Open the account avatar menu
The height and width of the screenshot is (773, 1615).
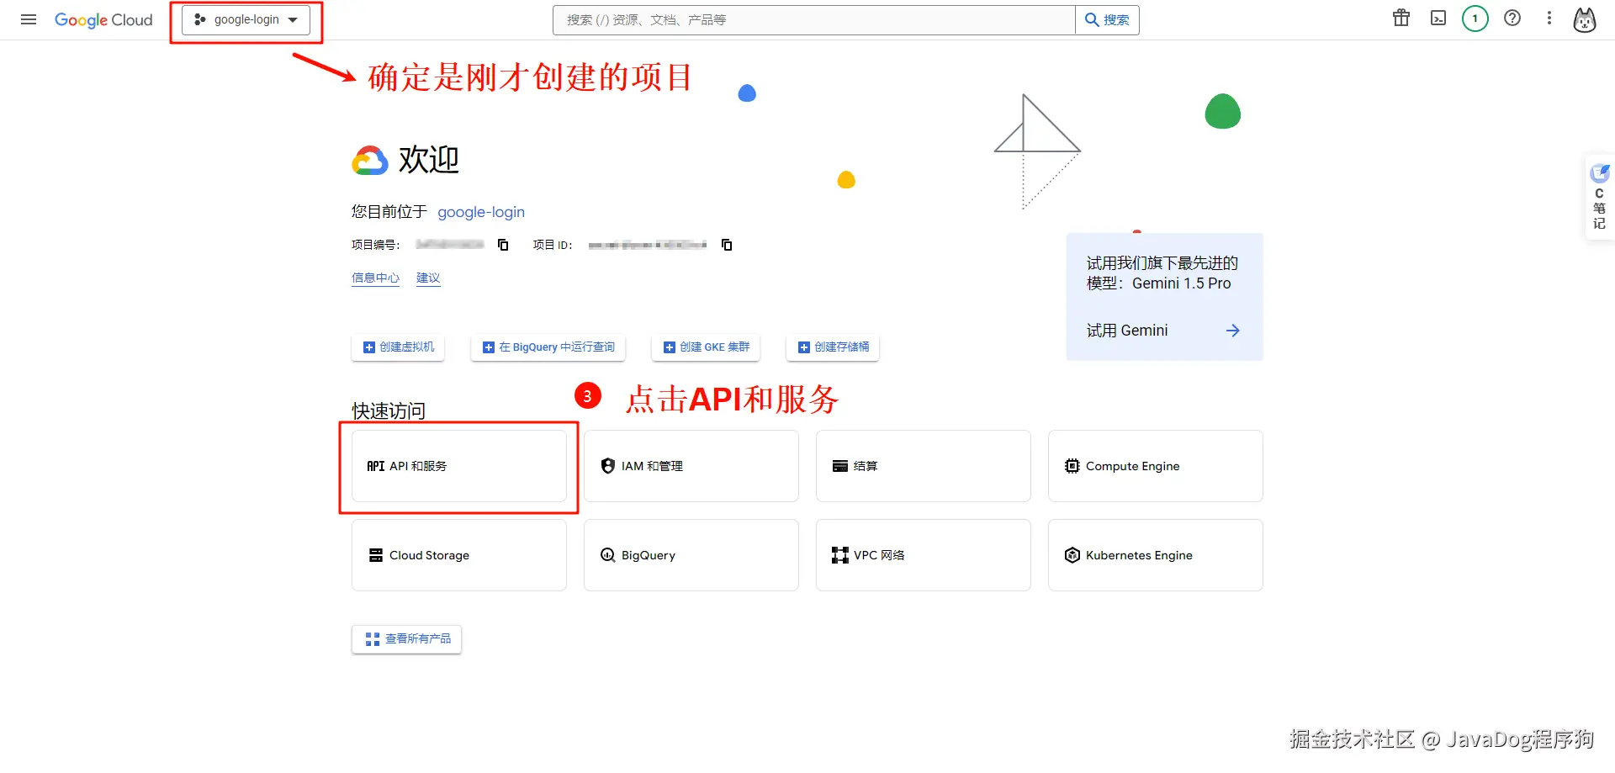click(1585, 19)
